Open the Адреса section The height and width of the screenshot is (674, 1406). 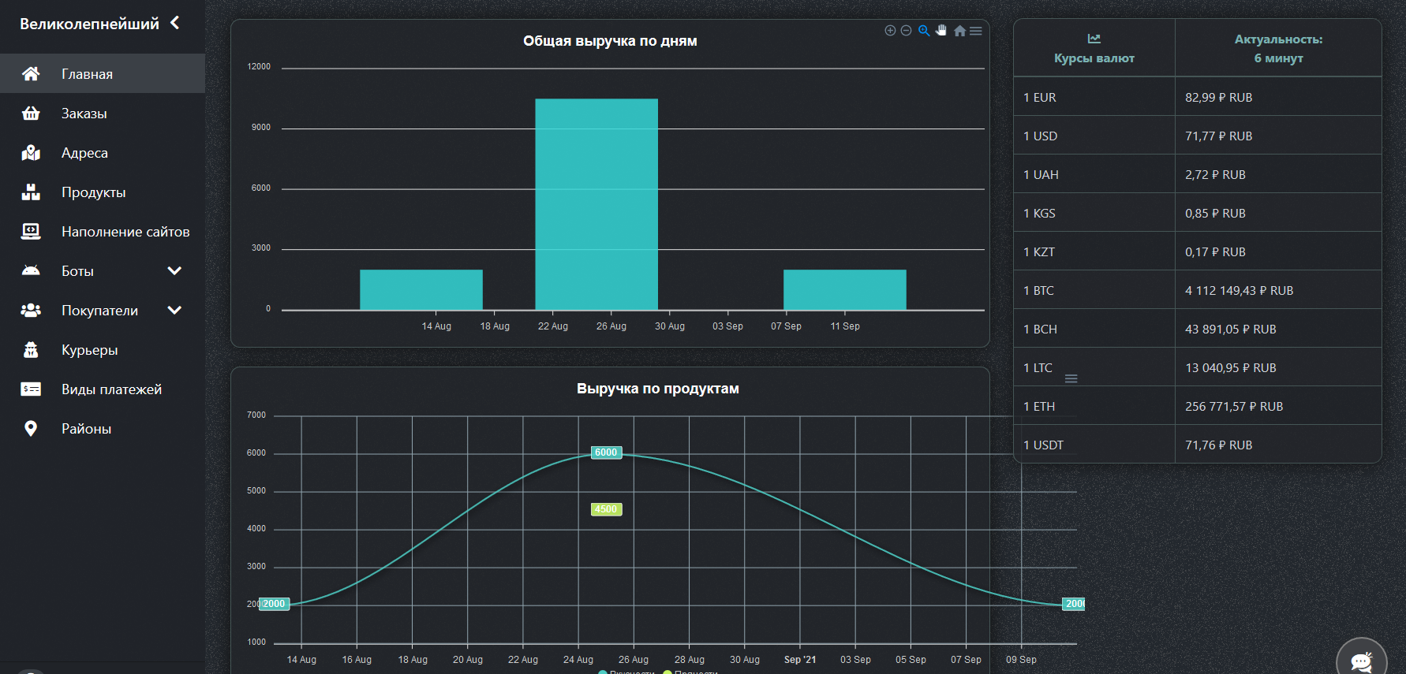[x=84, y=153]
